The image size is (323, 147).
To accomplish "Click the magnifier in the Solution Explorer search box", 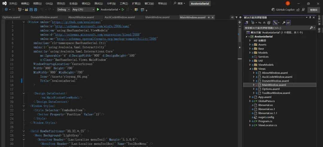I will 311,27.
